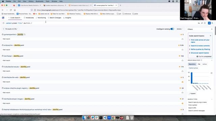Select Capture group grouping option
Screen dimensions: 216x121
pos(193,68)
